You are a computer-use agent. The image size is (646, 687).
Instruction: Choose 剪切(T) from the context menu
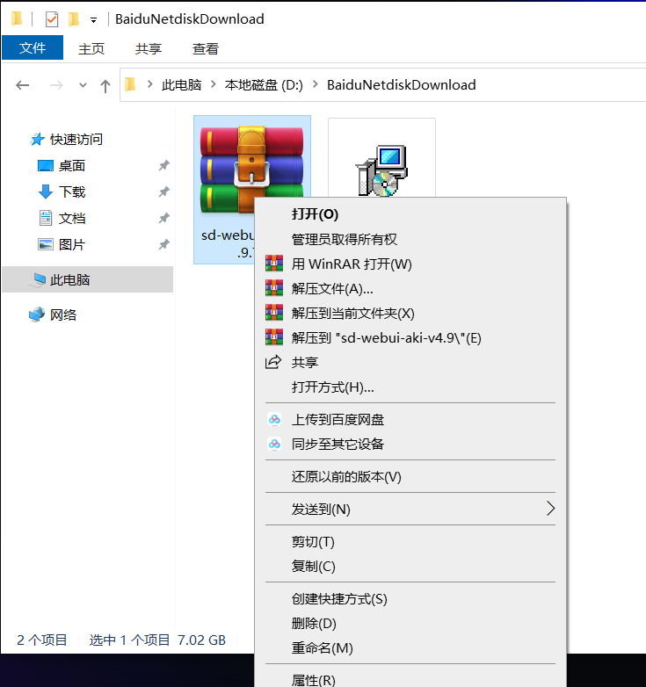click(410, 542)
